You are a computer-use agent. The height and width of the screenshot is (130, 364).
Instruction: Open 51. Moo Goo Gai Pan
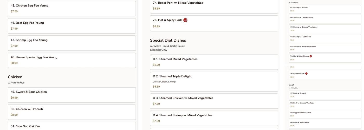point(72,126)
